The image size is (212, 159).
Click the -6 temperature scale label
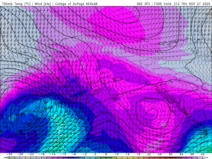point(74,154)
